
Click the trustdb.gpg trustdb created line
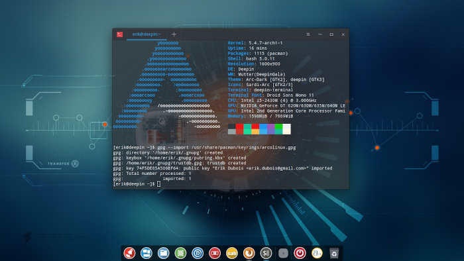180,163
